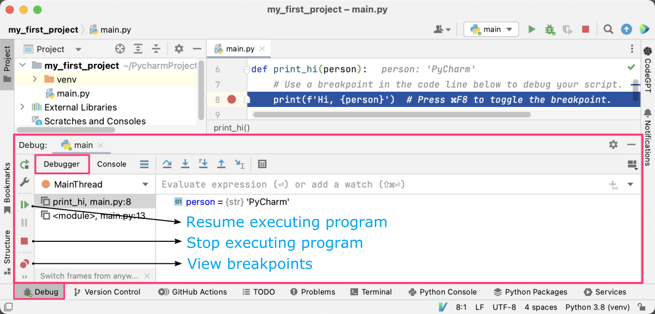Viewport: 655px width, 314px height.
Task: Select the Debugger tab
Action: (x=62, y=164)
